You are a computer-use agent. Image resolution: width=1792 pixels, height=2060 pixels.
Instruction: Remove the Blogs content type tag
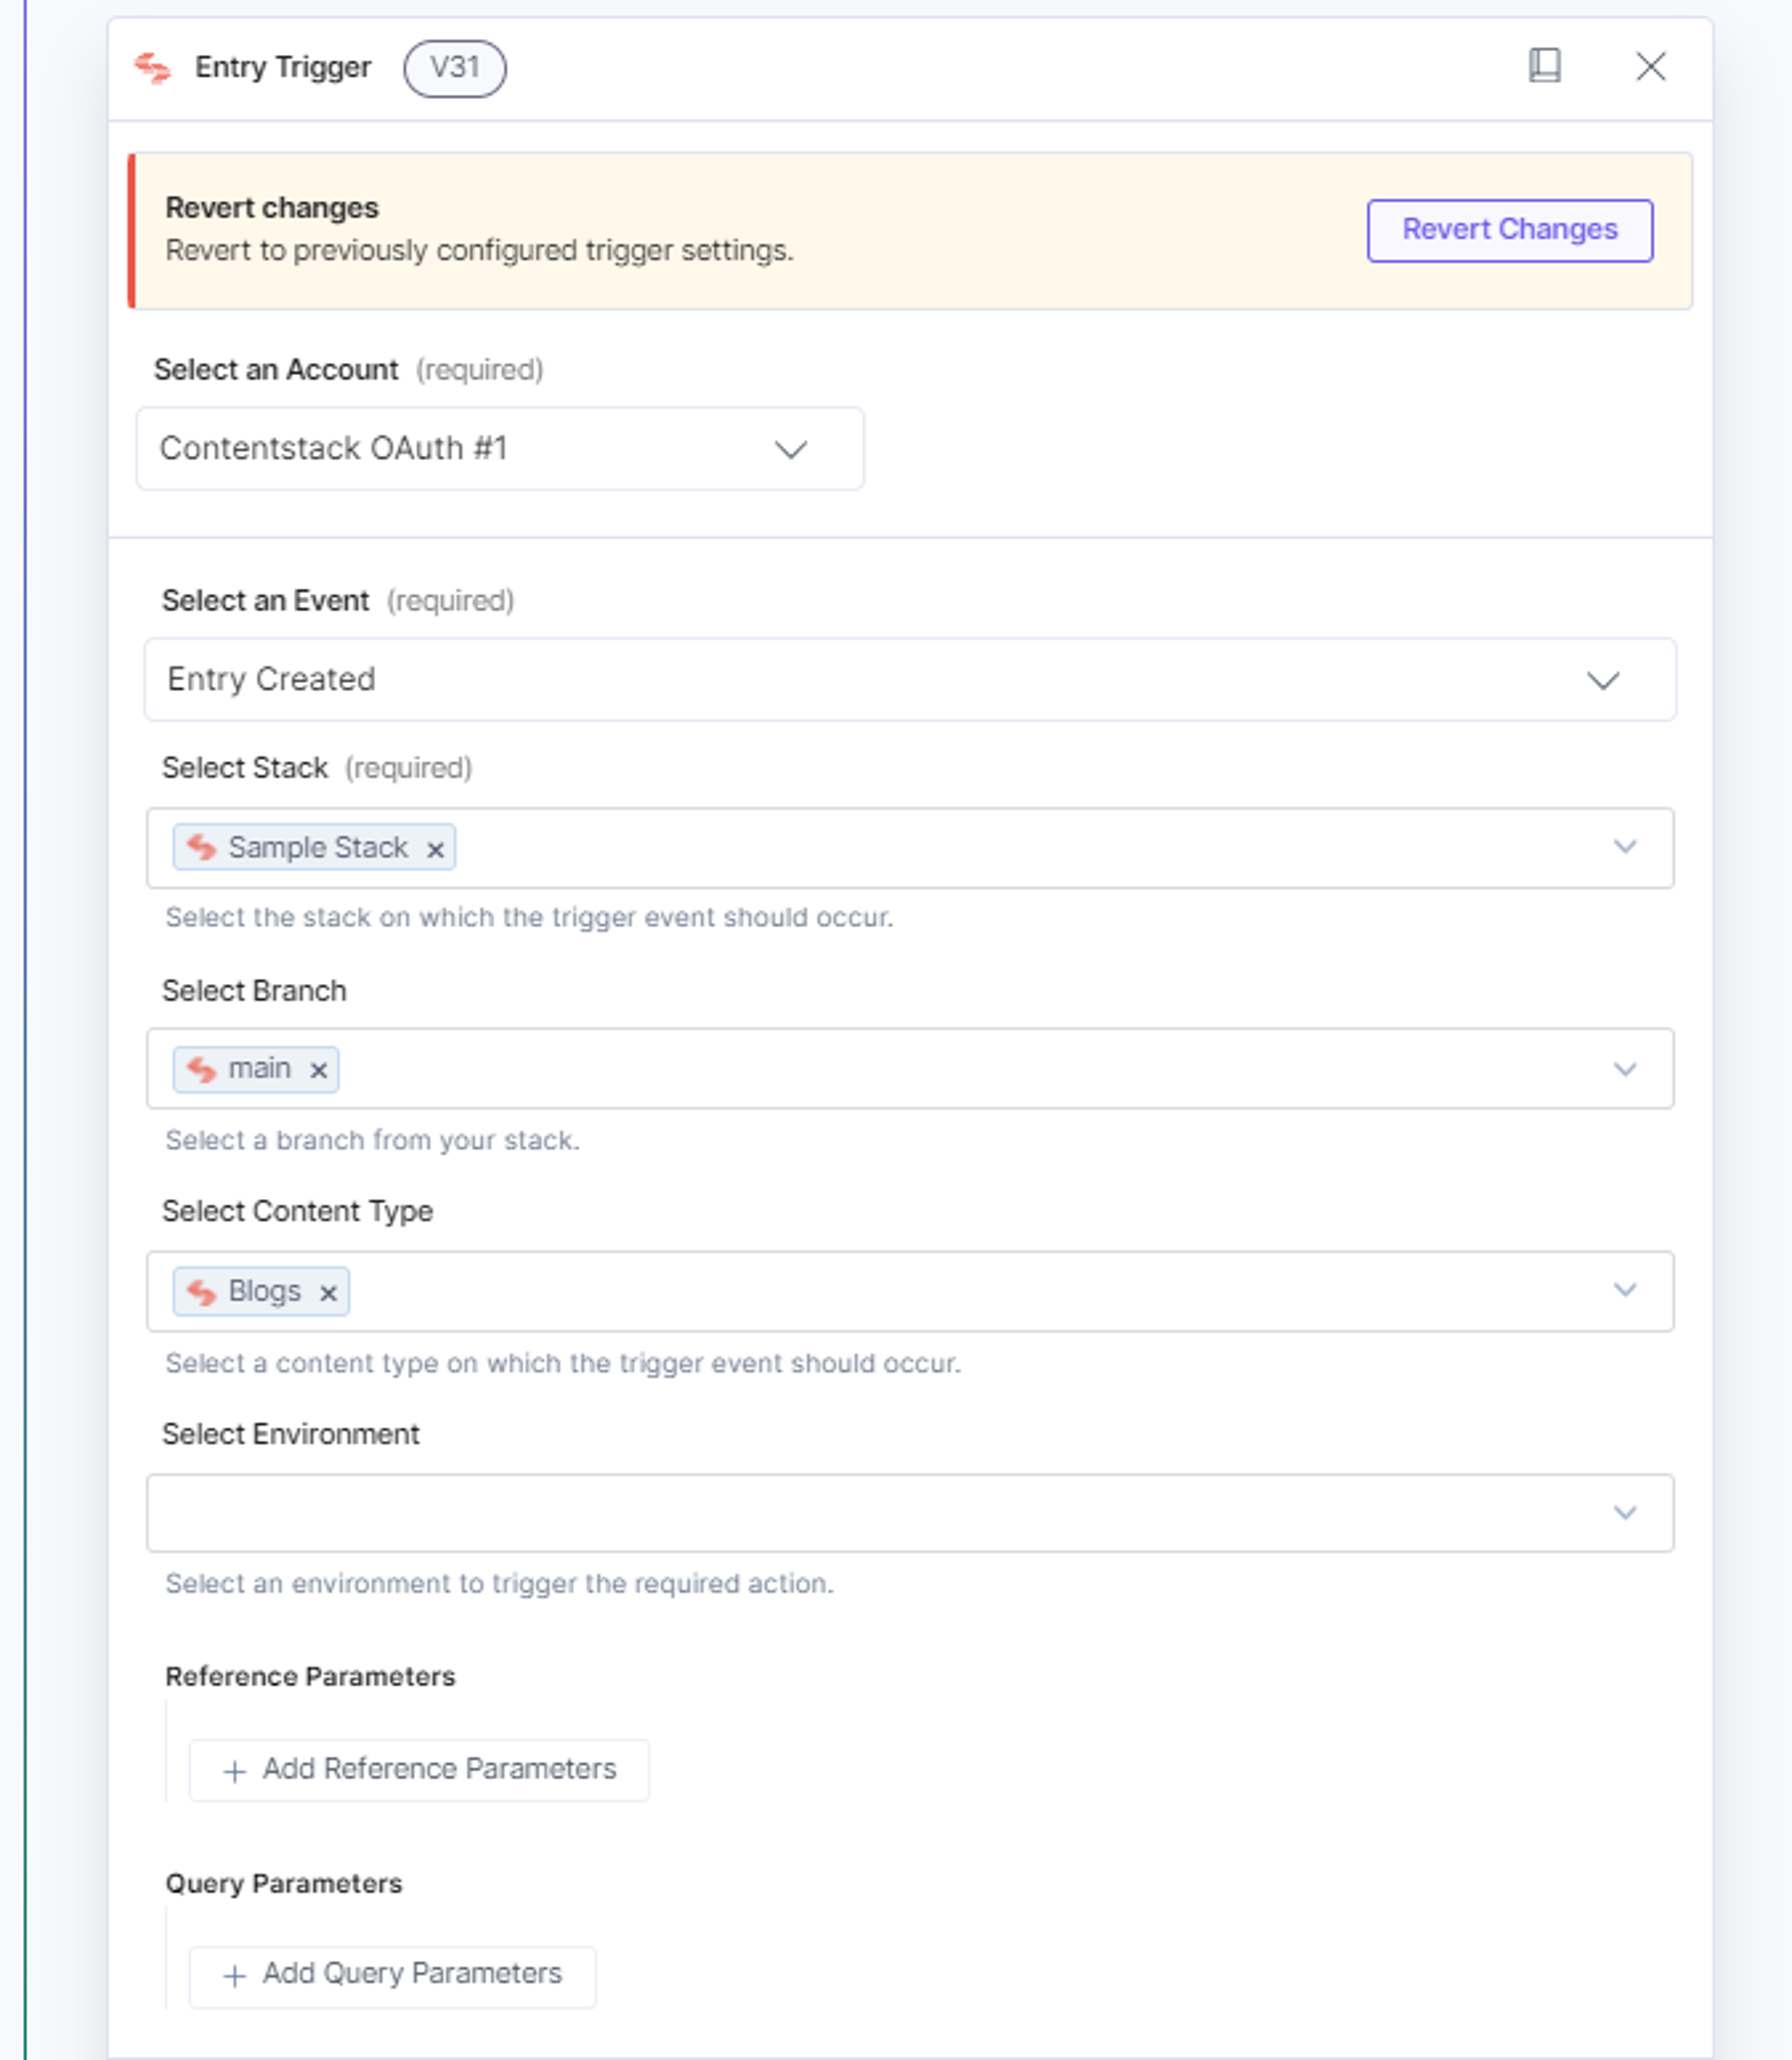[x=328, y=1293]
